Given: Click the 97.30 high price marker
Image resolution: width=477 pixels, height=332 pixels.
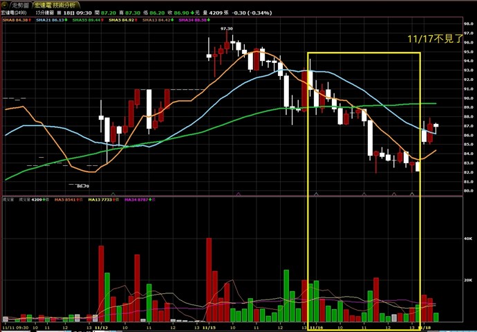Looking at the screenshot, I should point(227,28).
